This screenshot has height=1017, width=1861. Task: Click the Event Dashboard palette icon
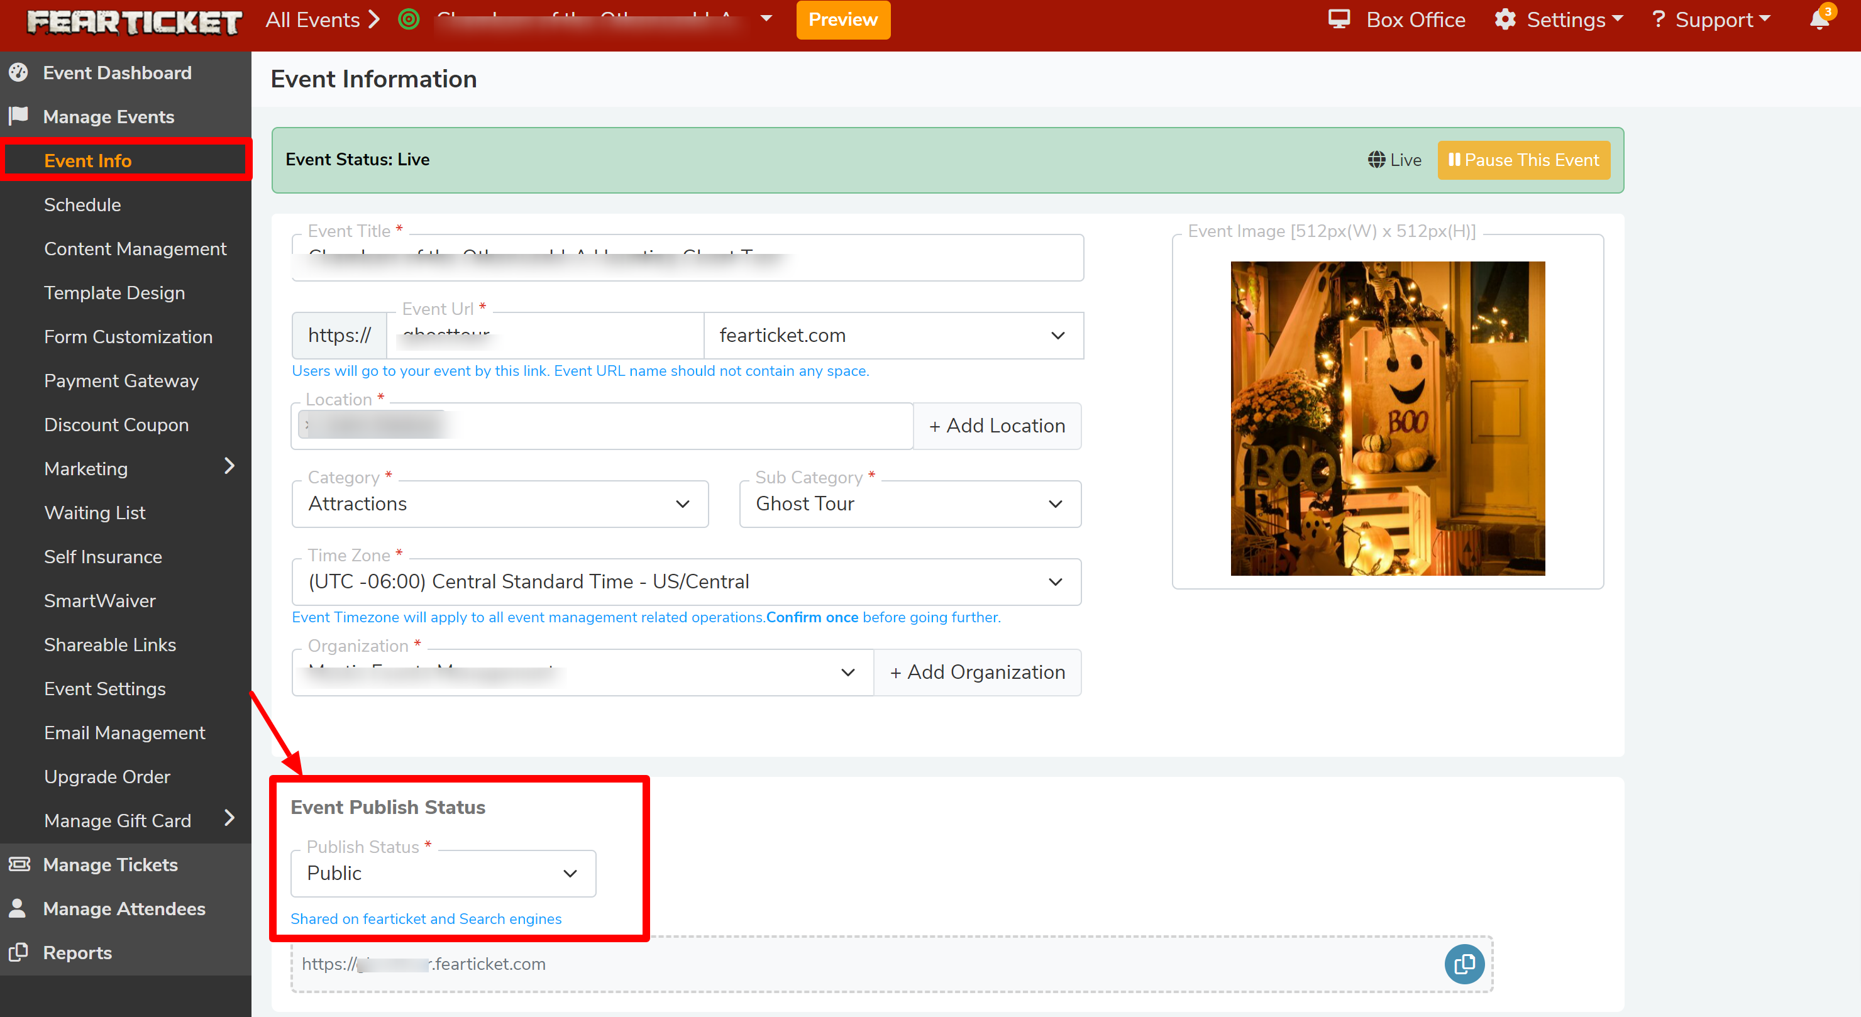[x=19, y=72]
